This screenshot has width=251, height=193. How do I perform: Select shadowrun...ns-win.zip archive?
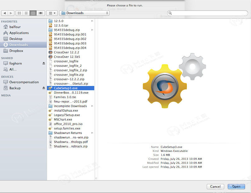[71, 137]
